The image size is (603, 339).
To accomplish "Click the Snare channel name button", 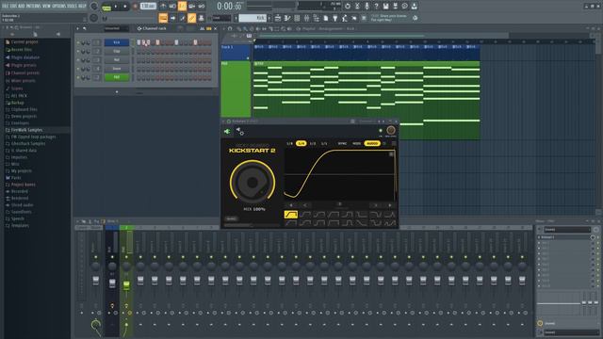I will click(117, 69).
